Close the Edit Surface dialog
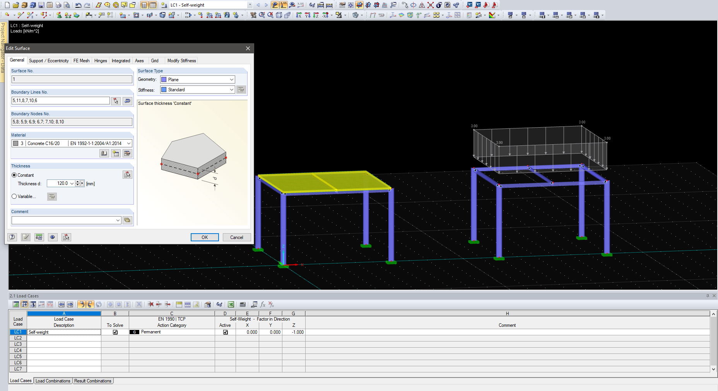Image resolution: width=718 pixels, height=391 pixels. pyautogui.click(x=248, y=48)
